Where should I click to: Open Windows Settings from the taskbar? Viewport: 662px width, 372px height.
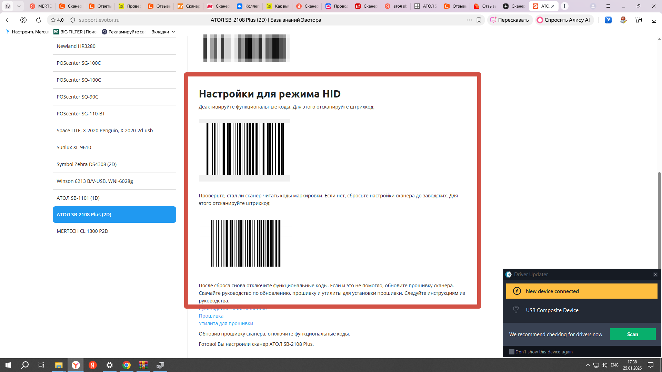pyautogui.click(x=110, y=365)
